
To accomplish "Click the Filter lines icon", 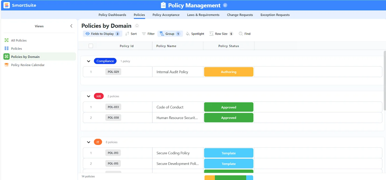I will (x=144, y=34).
